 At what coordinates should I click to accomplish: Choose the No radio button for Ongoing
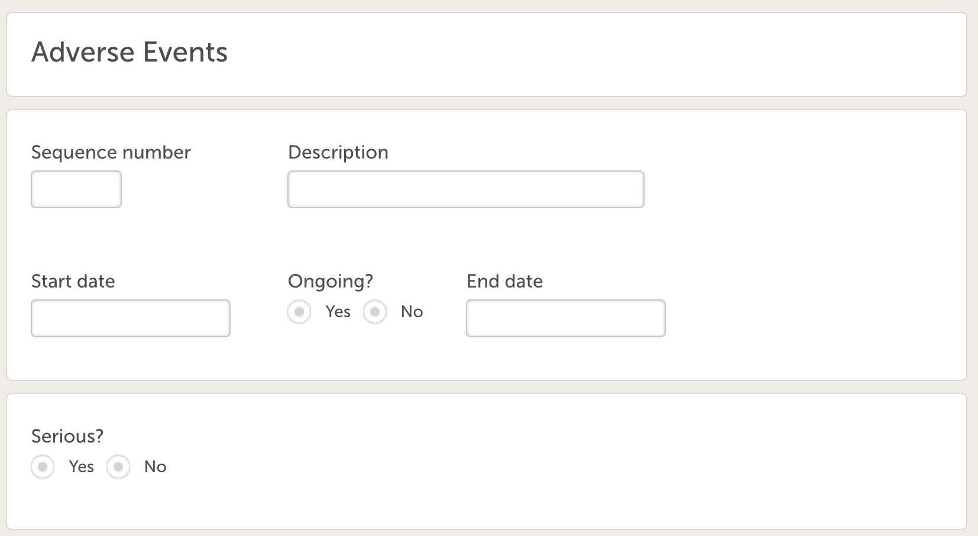pyautogui.click(x=375, y=312)
